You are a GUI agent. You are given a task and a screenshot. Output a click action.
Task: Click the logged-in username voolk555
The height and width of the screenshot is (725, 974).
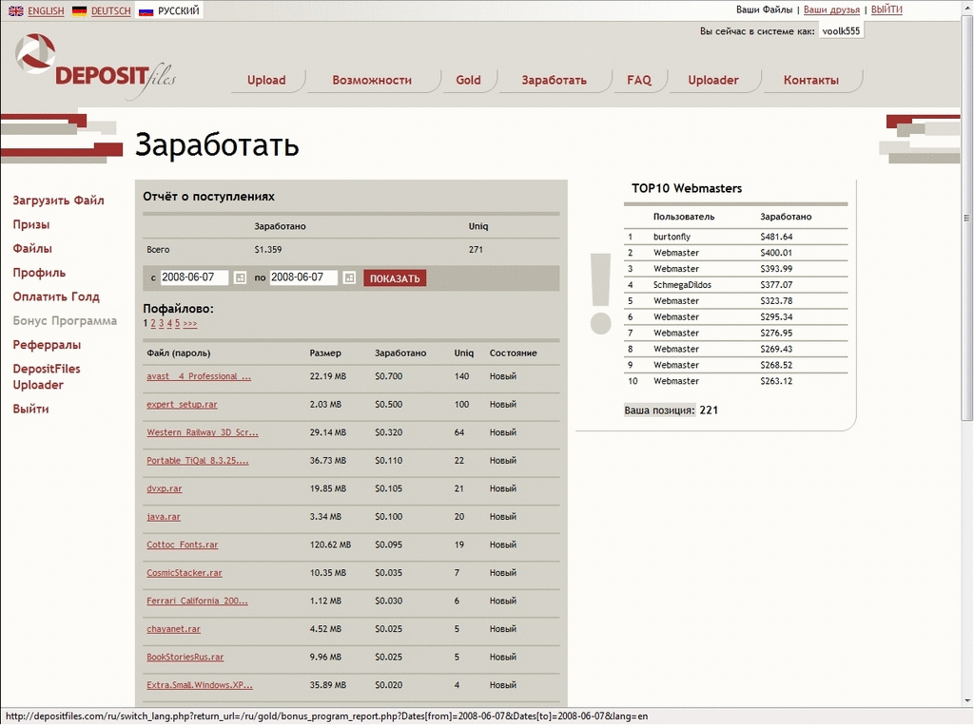(841, 31)
